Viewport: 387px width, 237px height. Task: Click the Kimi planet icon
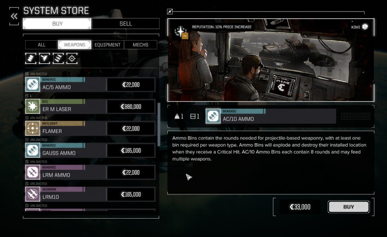pos(365,27)
